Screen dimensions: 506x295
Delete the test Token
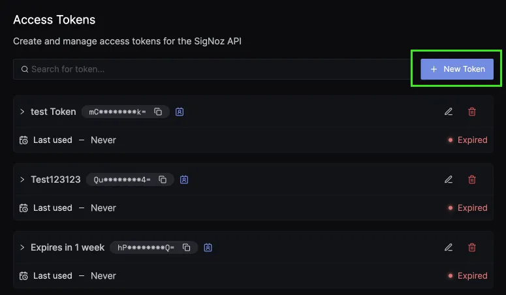click(472, 112)
